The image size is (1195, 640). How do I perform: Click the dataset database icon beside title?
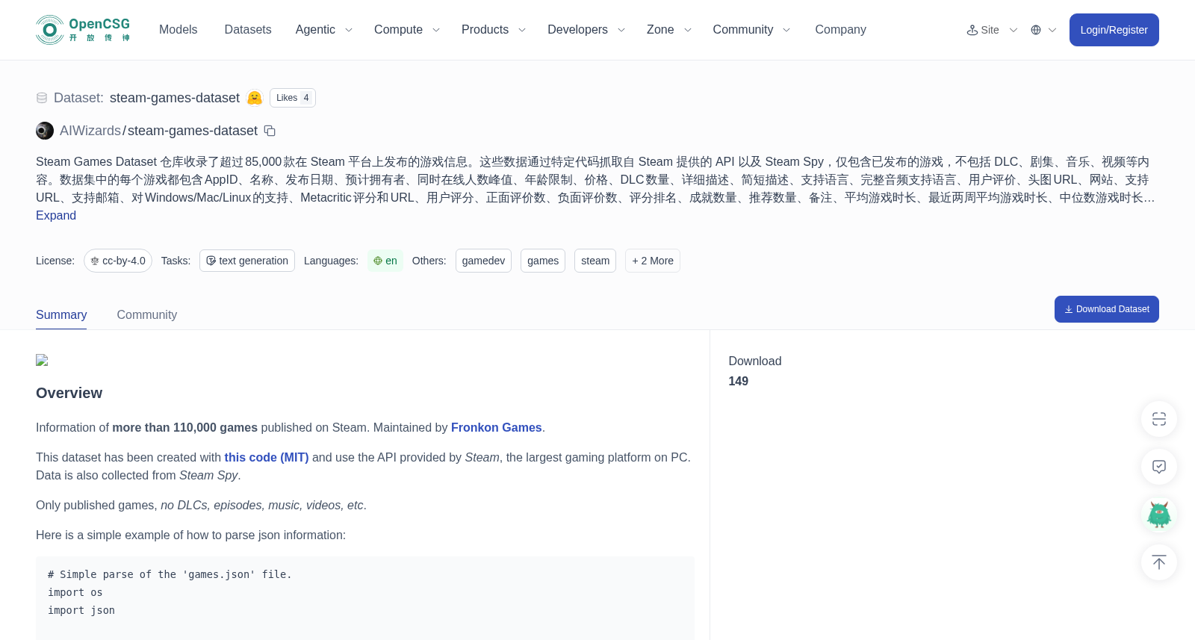pos(42,98)
